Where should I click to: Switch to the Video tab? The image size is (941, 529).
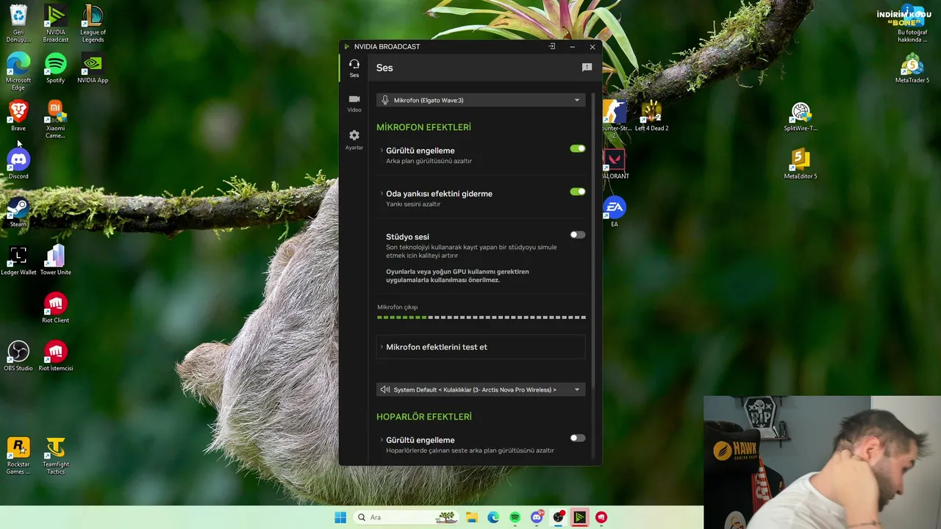[x=354, y=104]
